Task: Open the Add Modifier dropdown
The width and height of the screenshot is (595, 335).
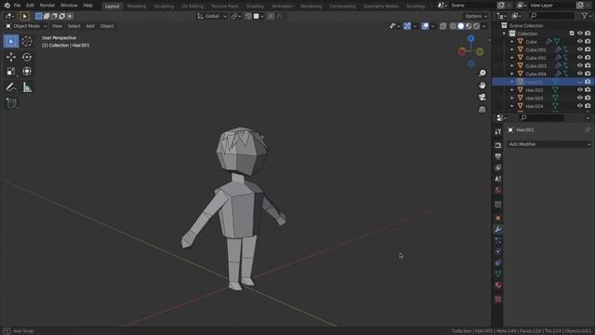Action: point(549,144)
